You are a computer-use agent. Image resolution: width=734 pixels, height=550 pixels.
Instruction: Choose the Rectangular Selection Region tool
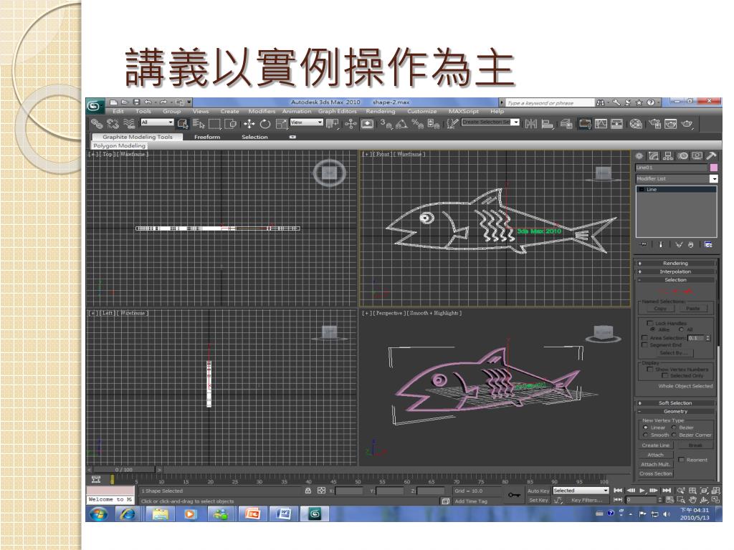pyautogui.click(x=214, y=124)
